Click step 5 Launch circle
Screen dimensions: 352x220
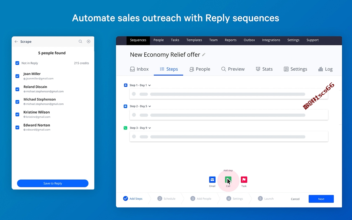tap(260, 199)
